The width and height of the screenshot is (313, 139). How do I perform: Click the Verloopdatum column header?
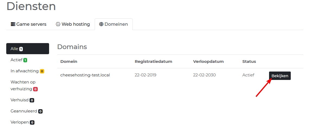[x=208, y=62]
